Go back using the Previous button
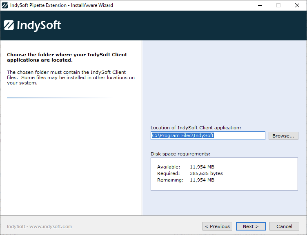Screen dimensions: 307x235 (x=217, y=226)
